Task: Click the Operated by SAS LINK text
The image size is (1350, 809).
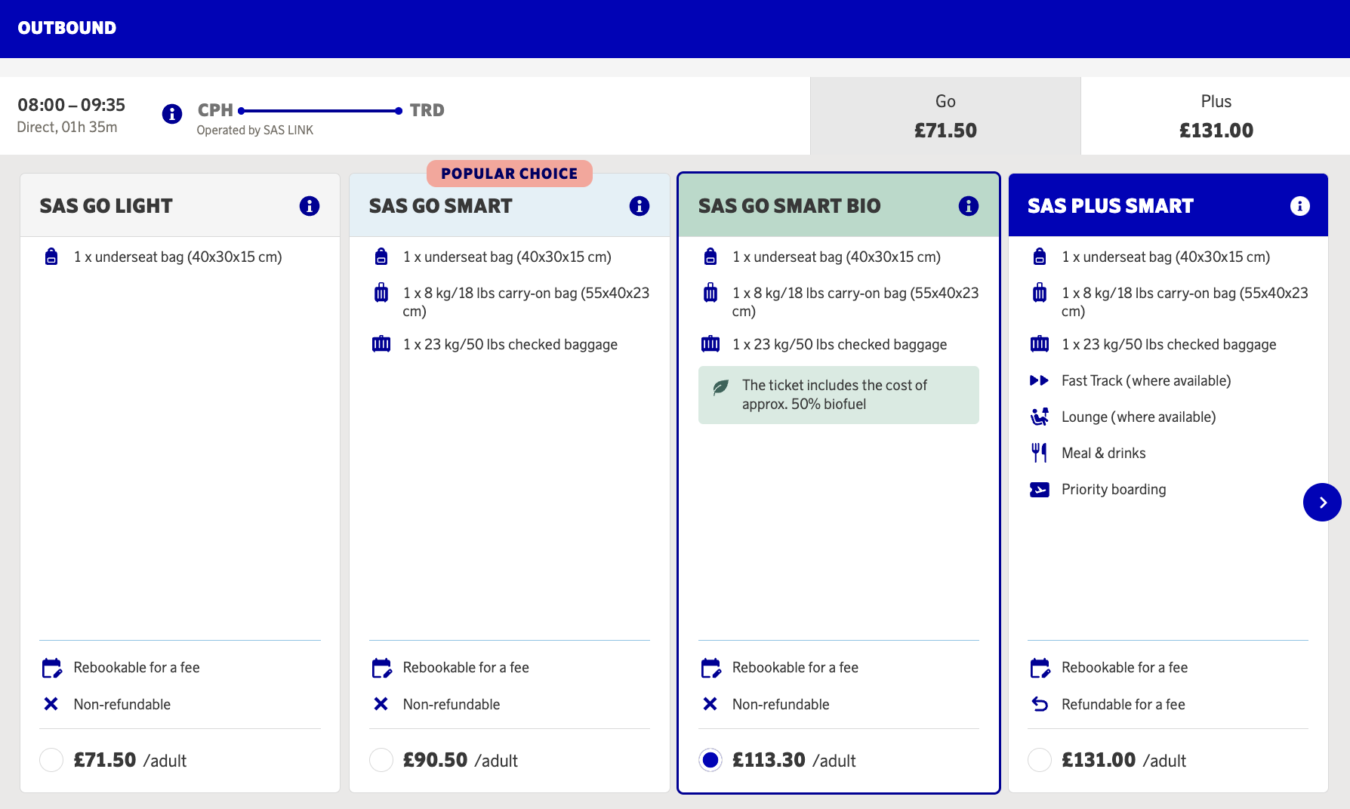Action: tap(255, 130)
